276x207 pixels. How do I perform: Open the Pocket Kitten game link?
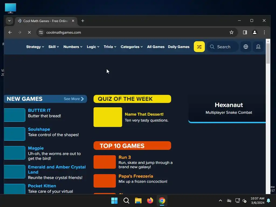(42, 186)
